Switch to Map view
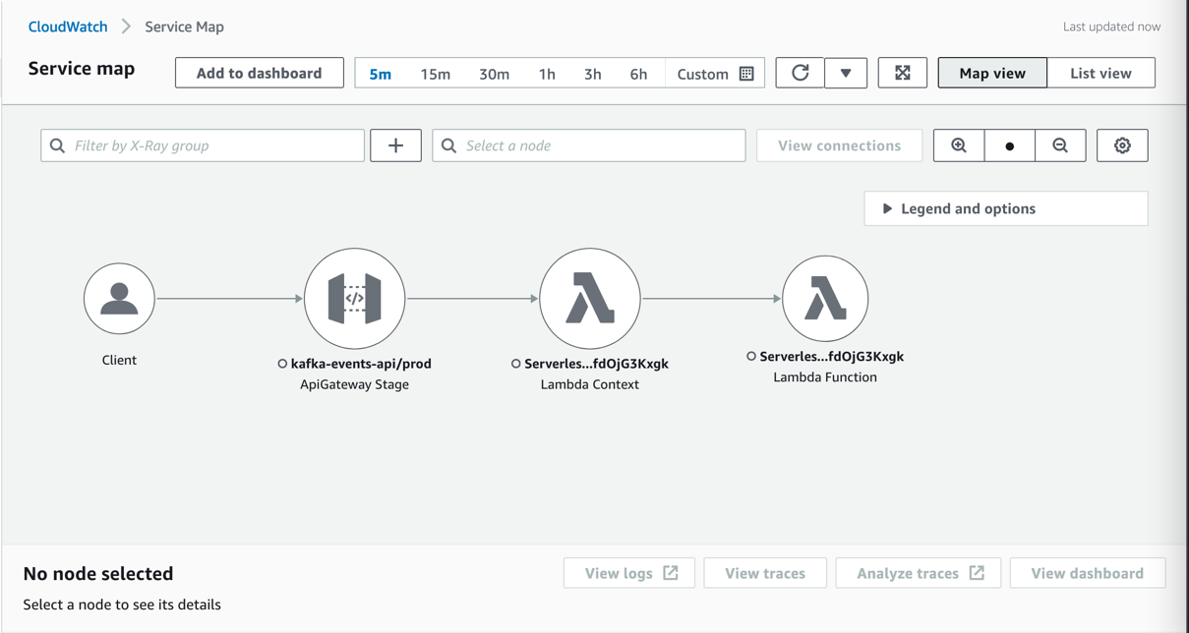Image resolution: width=1189 pixels, height=633 pixels. (992, 73)
